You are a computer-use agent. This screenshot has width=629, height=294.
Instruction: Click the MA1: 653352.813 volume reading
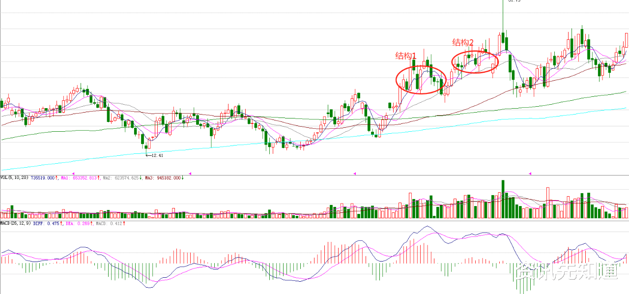coord(79,178)
